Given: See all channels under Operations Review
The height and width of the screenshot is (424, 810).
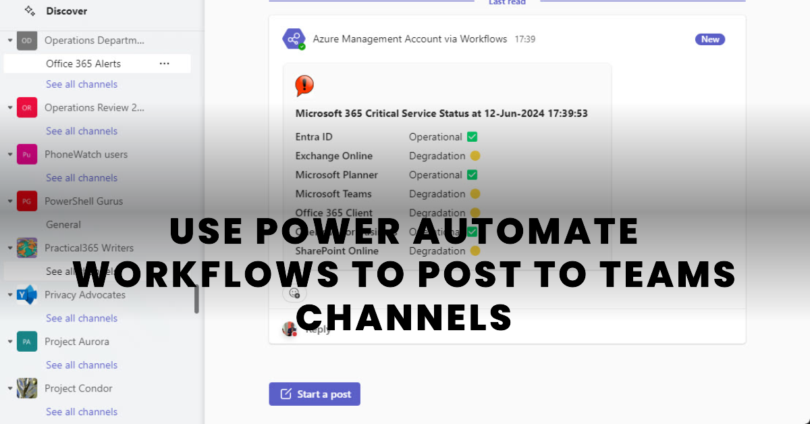Looking at the screenshot, I should pyautogui.click(x=82, y=131).
